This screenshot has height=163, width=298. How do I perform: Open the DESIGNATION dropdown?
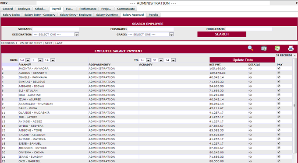56,35
